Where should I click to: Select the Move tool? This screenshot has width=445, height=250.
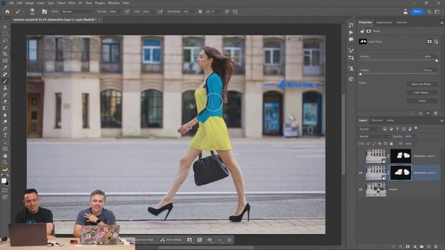[5, 27]
